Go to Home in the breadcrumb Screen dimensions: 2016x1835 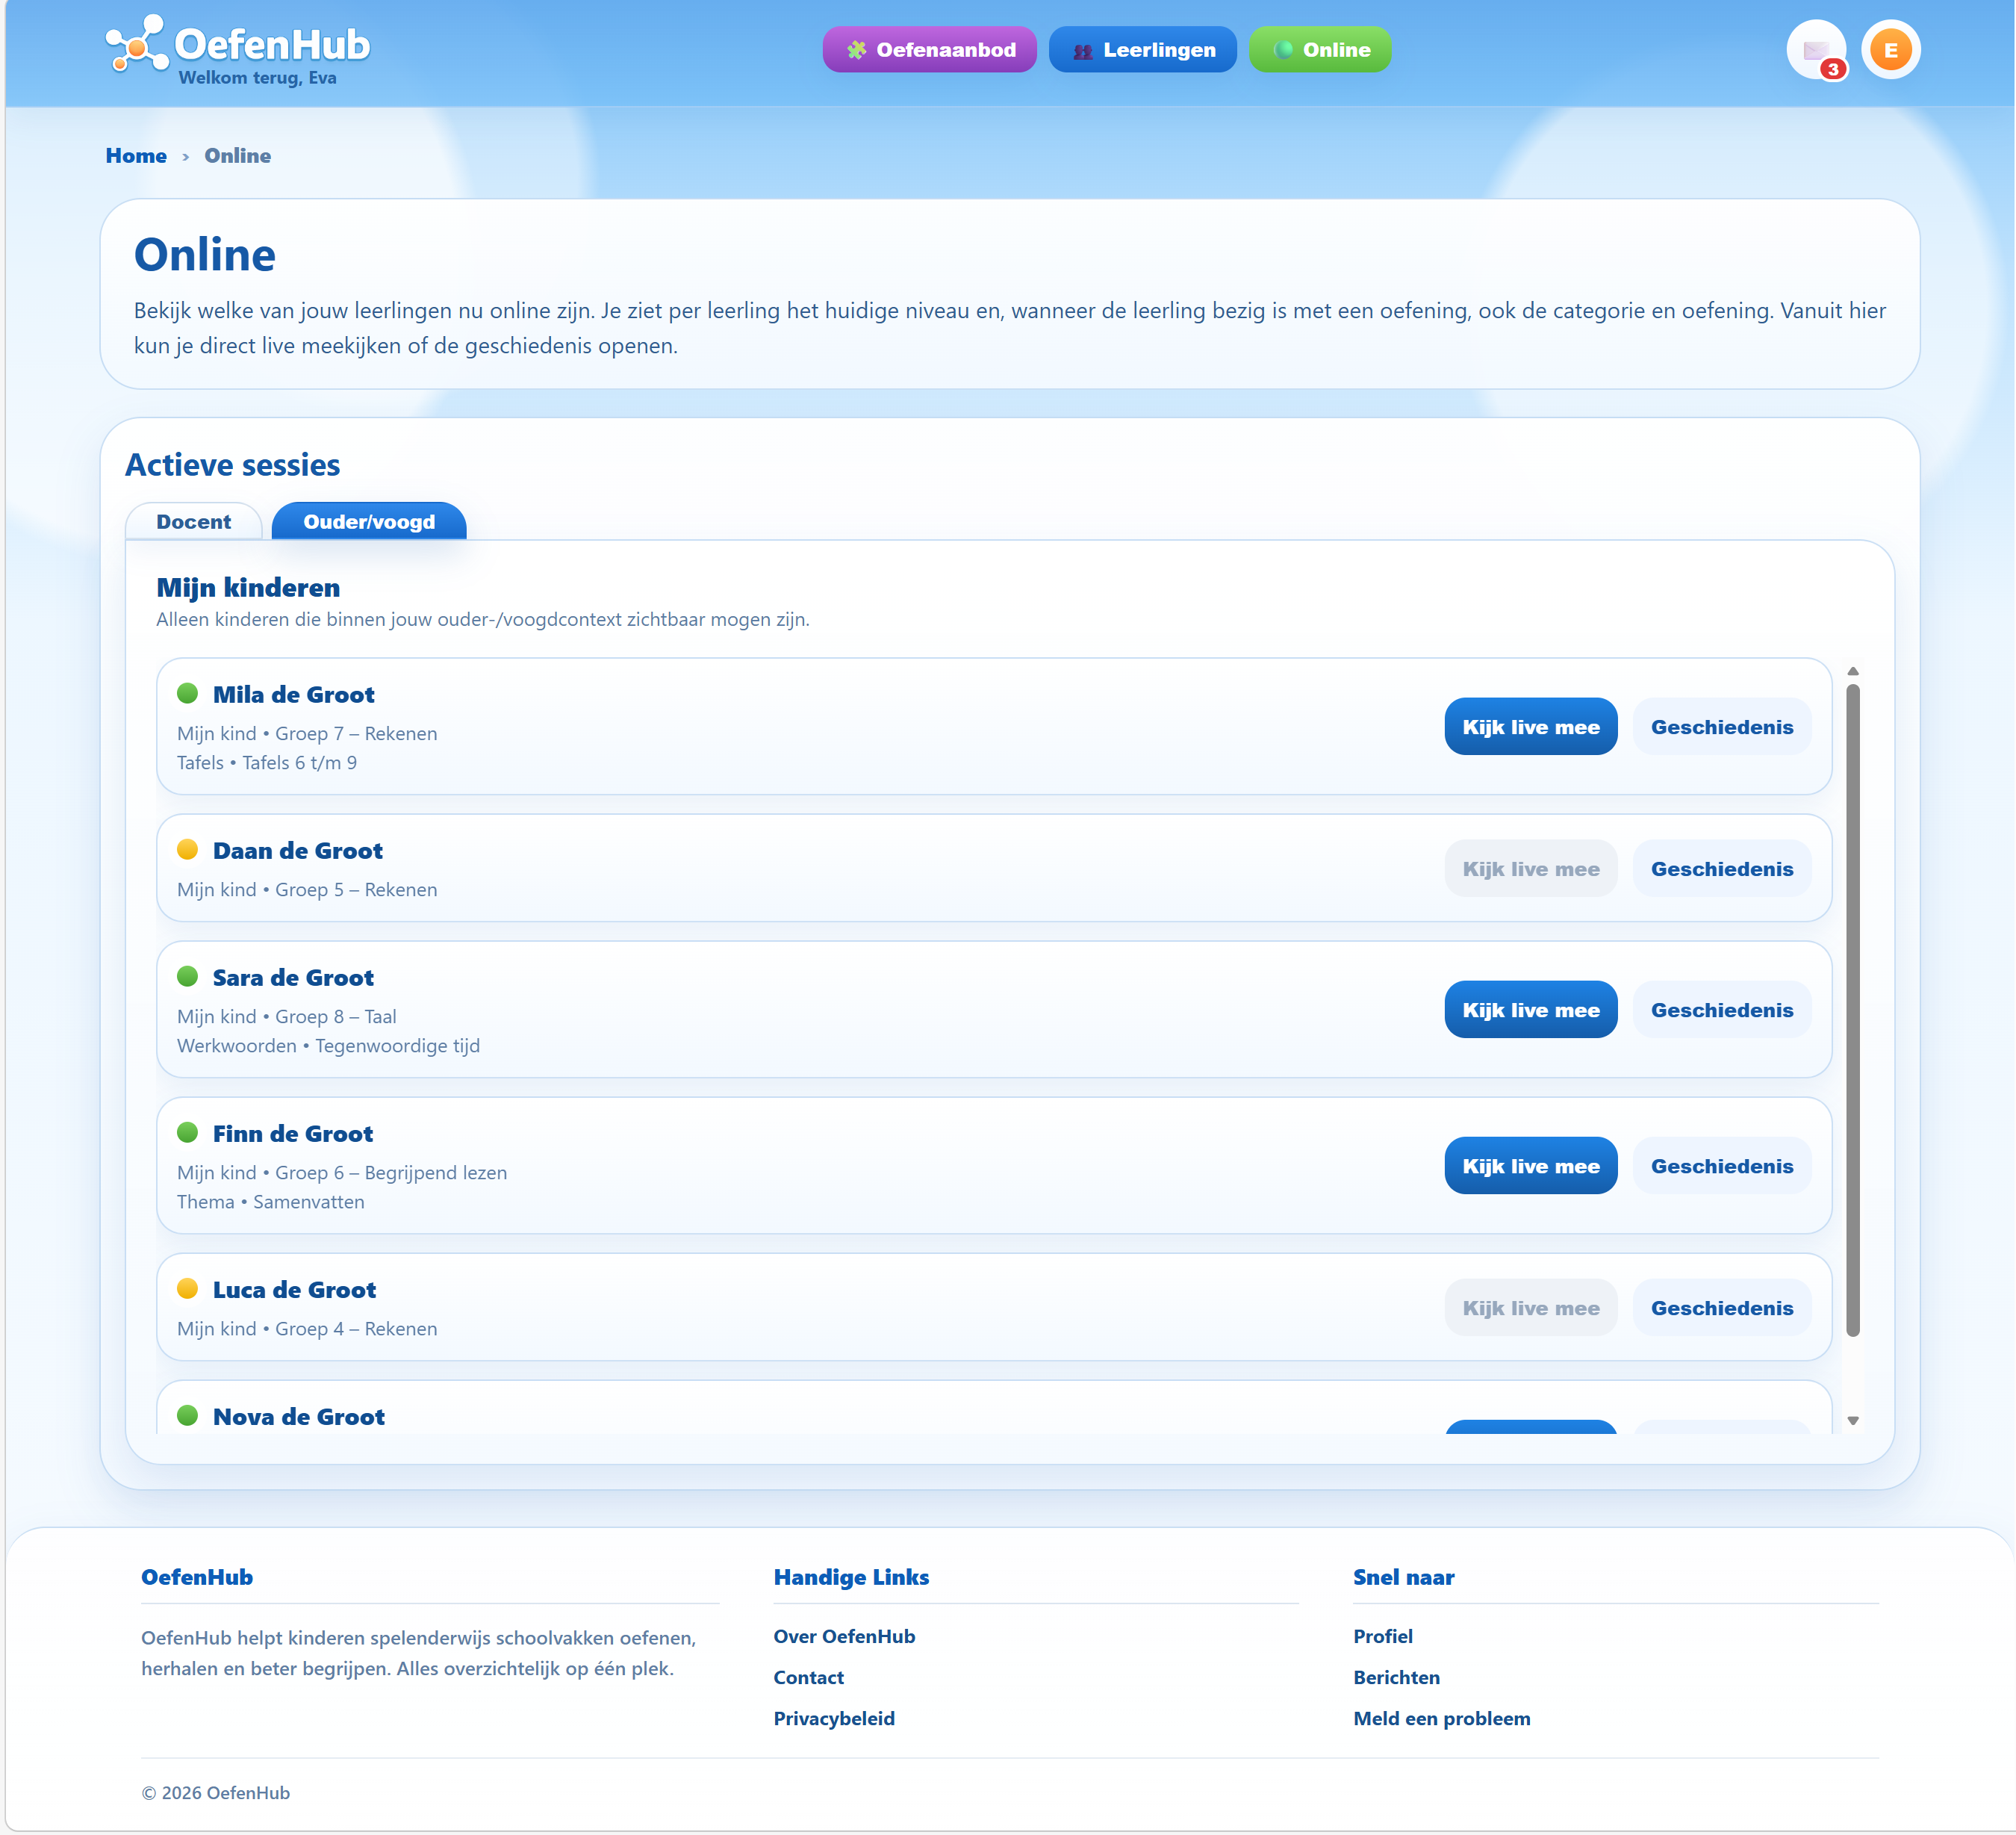pos(136,156)
